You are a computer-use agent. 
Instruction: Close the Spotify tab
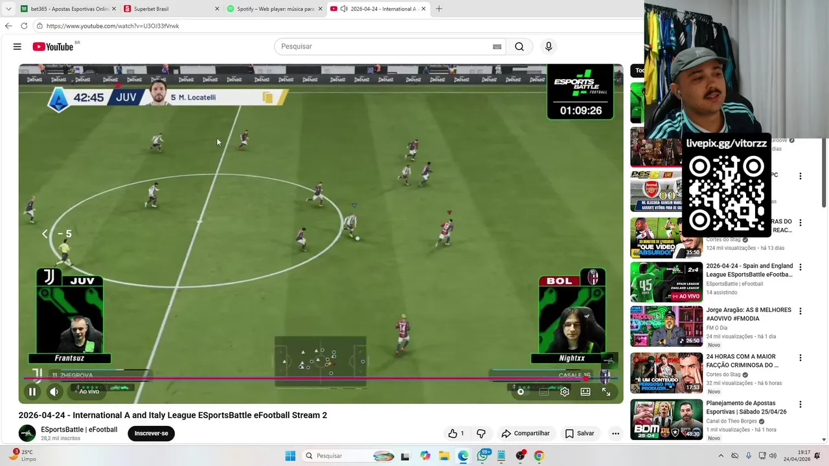pyautogui.click(x=320, y=9)
